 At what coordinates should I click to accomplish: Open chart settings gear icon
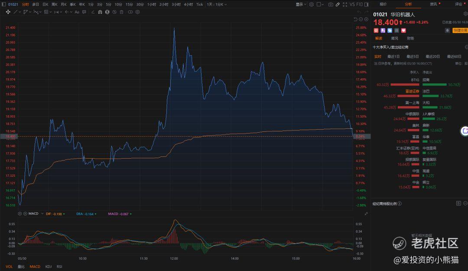(x=311, y=4)
